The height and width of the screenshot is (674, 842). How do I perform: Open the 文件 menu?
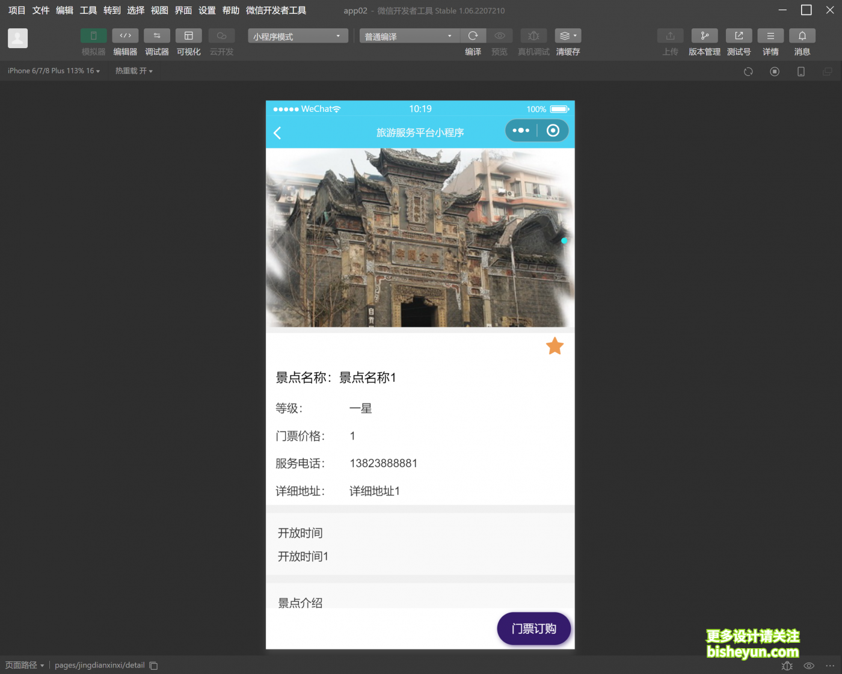coord(41,10)
